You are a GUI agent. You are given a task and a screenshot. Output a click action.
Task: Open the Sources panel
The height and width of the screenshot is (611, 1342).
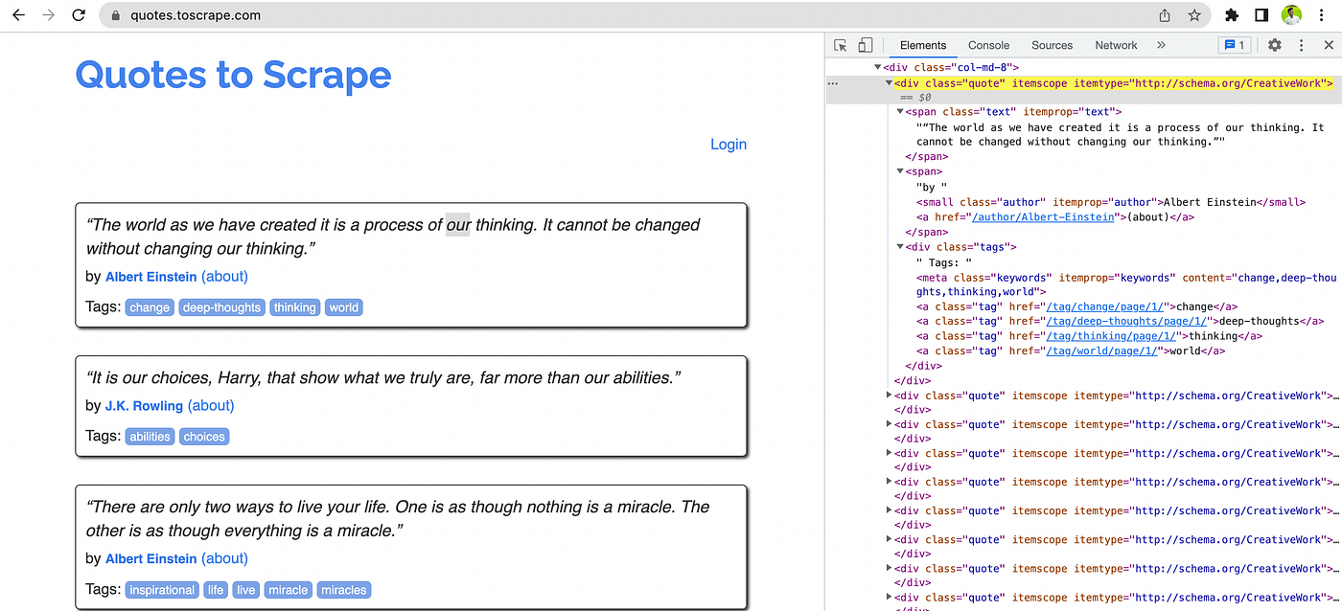[1052, 44]
